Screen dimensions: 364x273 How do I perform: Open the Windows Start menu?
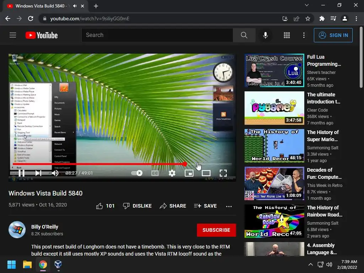[11, 264]
